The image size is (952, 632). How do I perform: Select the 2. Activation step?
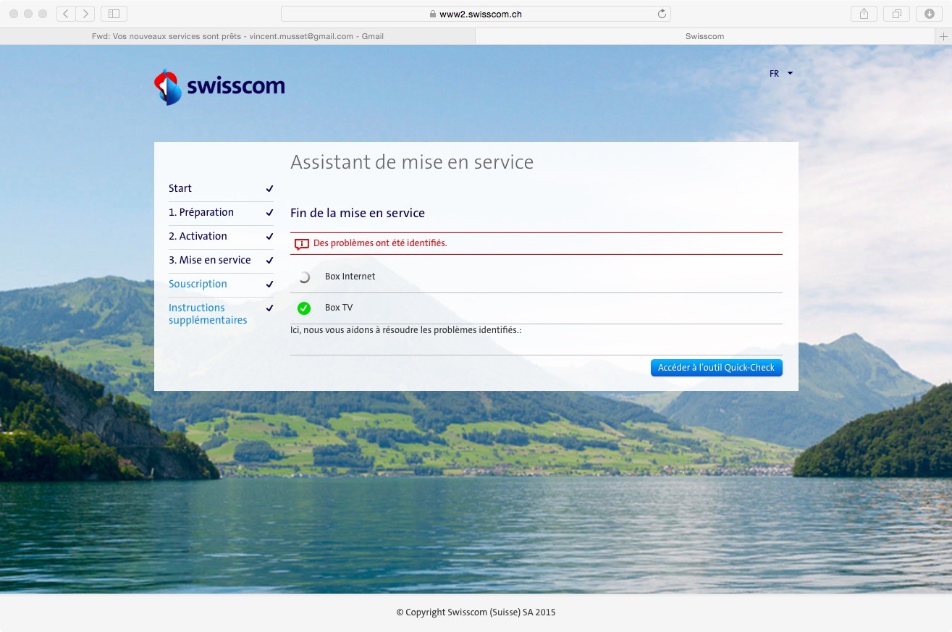tap(198, 236)
